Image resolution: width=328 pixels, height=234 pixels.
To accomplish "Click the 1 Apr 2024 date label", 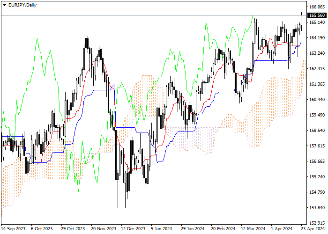I will point(282,229).
